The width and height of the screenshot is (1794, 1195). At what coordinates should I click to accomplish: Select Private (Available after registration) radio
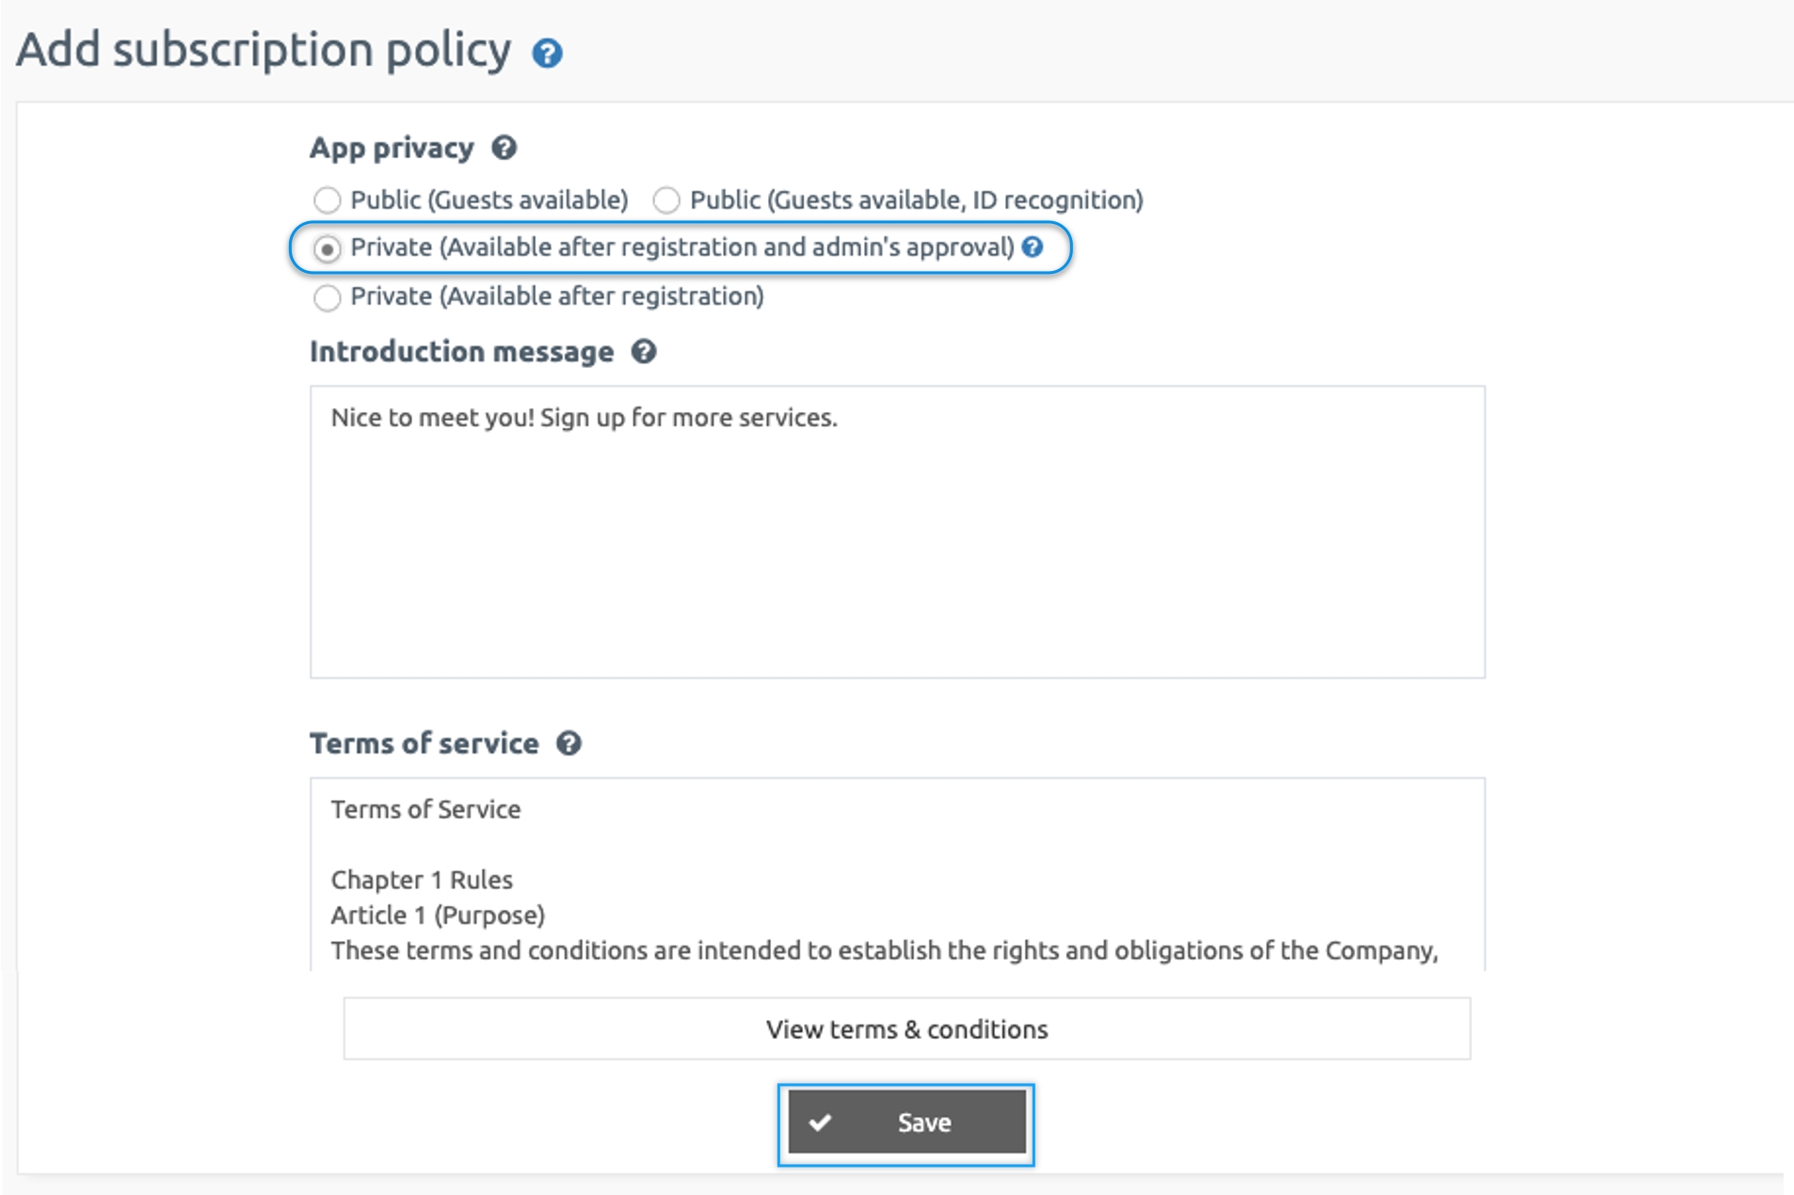click(x=327, y=297)
